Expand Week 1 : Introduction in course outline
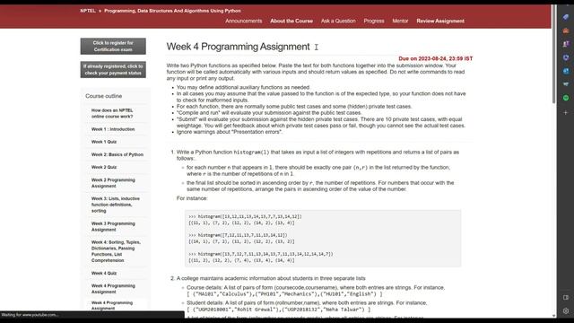This screenshot has width=574, height=323. pyautogui.click(x=113, y=129)
